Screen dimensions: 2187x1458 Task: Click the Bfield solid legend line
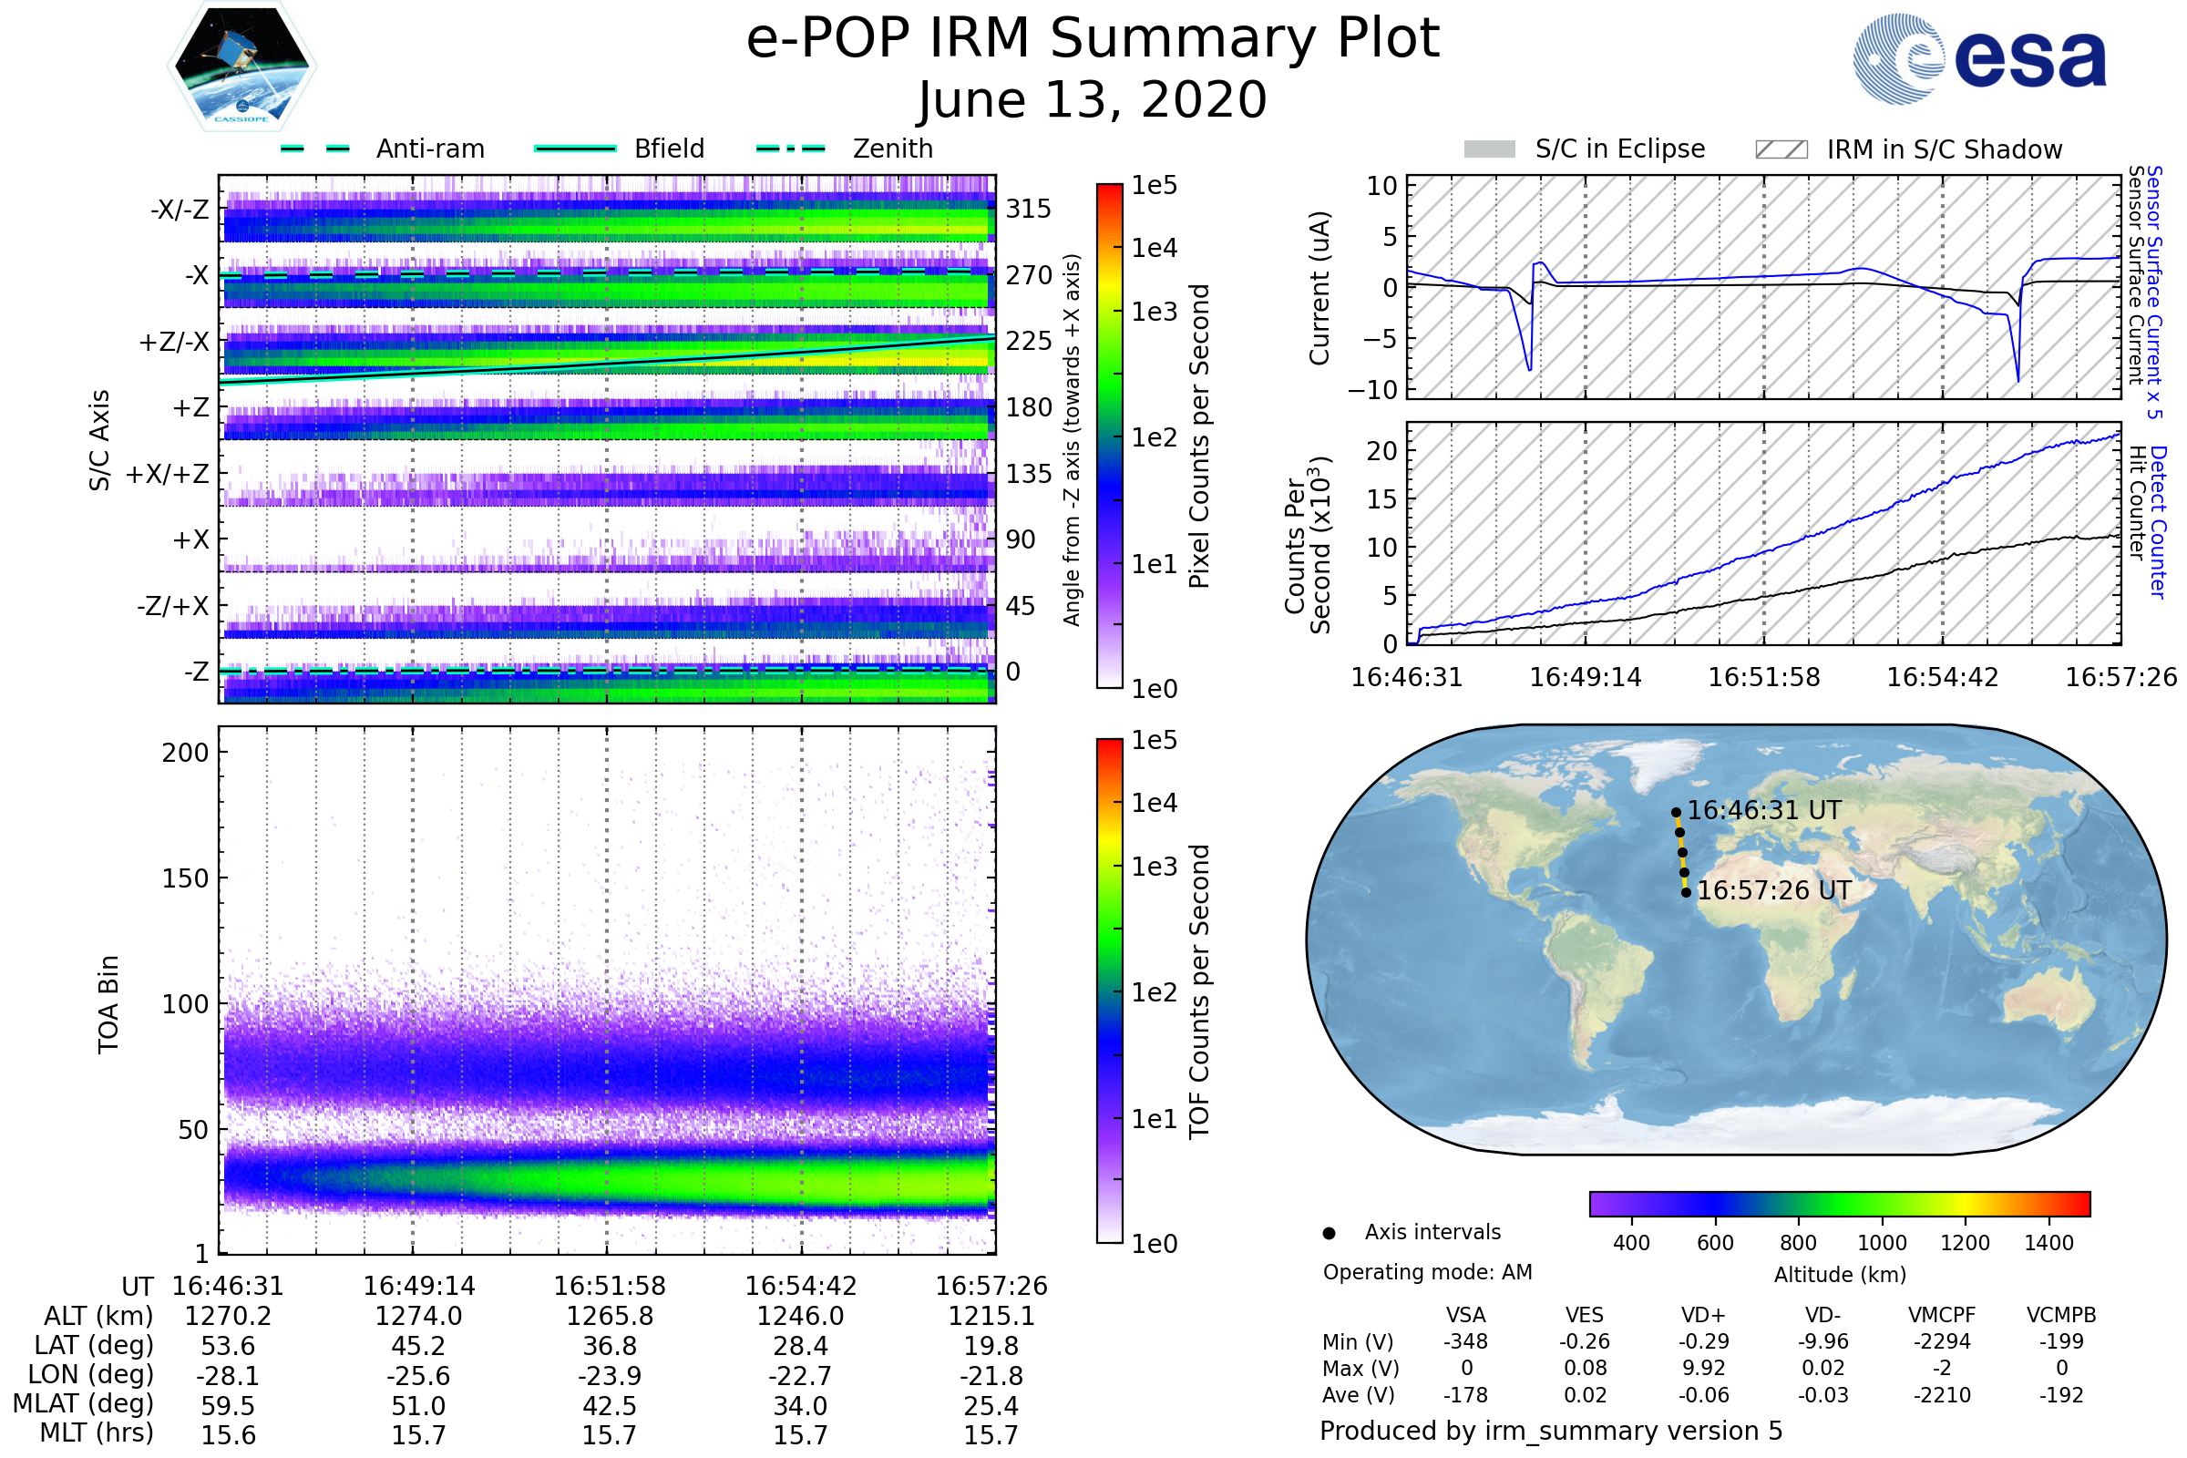(576, 149)
